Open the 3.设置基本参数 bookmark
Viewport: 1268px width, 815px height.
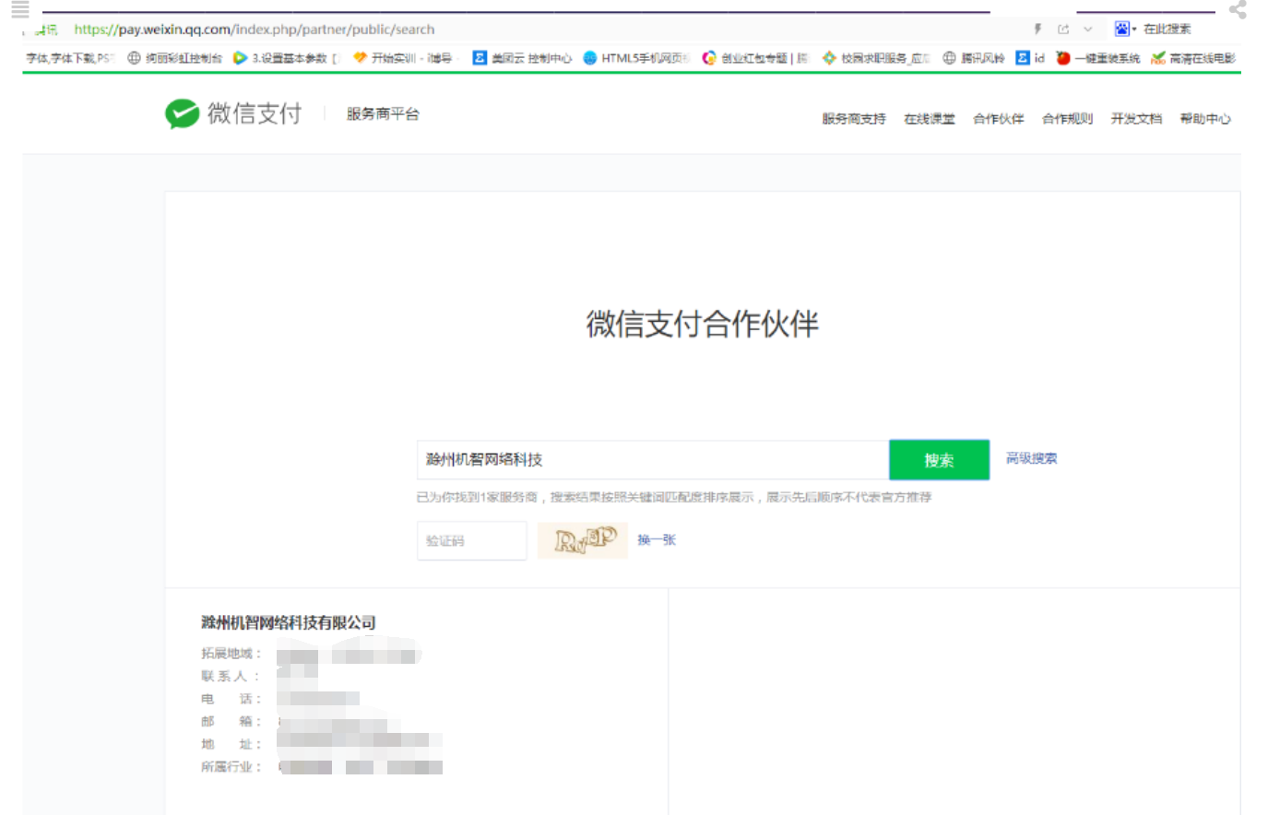pos(287,58)
